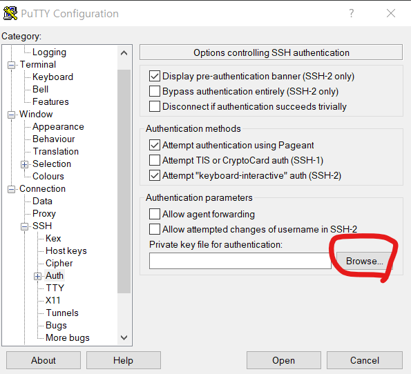This screenshot has width=411, height=374.
Task: Select the Selection category
Action: (52, 164)
